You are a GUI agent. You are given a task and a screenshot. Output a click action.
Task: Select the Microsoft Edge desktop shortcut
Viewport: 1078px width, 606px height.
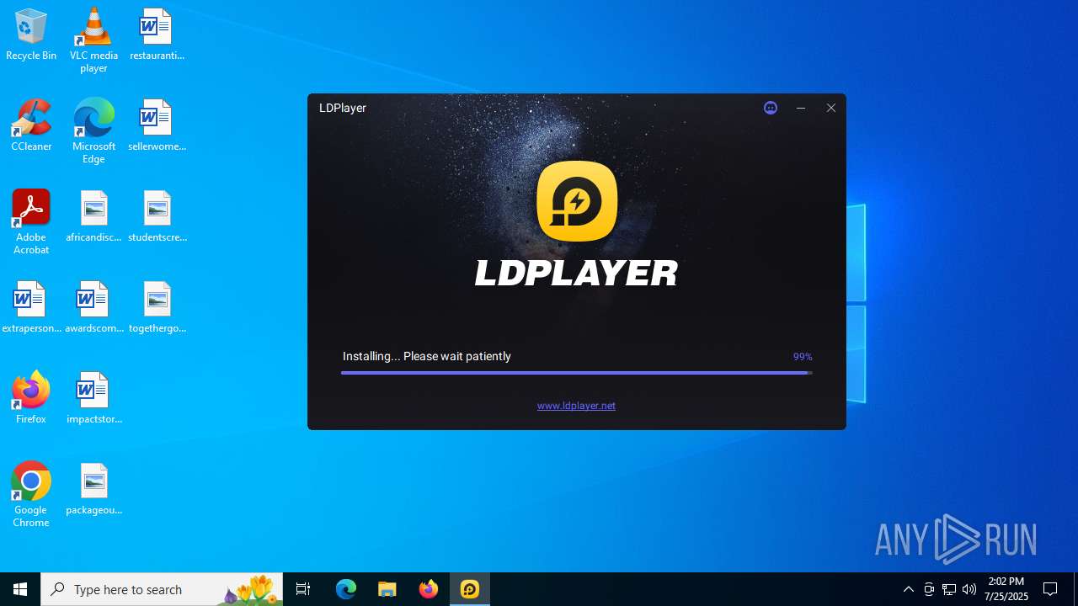pos(93,131)
